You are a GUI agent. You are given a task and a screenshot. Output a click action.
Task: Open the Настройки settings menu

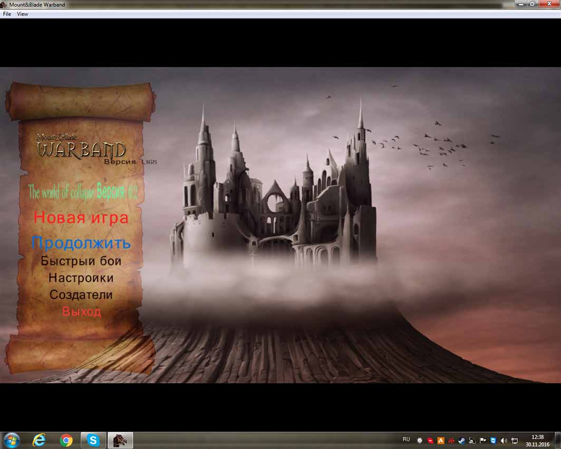tap(81, 278)
